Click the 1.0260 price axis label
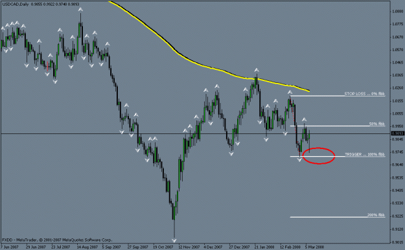The height and width of the screenshot is (250, 405). click(x=397, y=88)
